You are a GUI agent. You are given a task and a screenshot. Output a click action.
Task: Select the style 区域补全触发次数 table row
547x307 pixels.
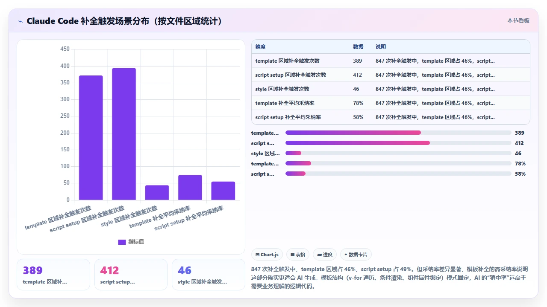coord(391,89)
